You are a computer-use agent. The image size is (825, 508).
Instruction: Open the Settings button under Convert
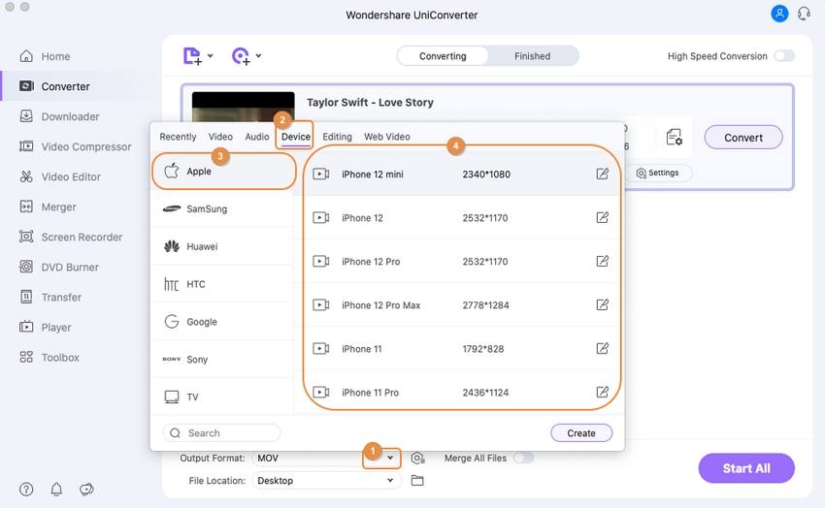point(658,173)
